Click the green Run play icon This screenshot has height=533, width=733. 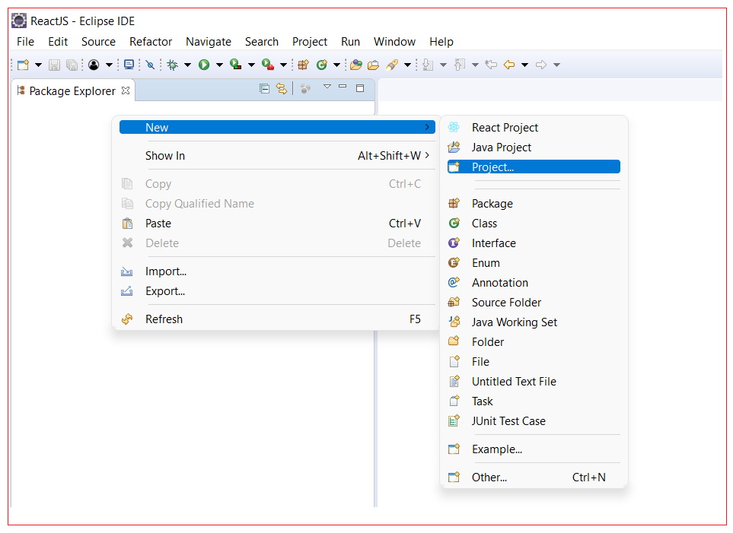(204, 65)
